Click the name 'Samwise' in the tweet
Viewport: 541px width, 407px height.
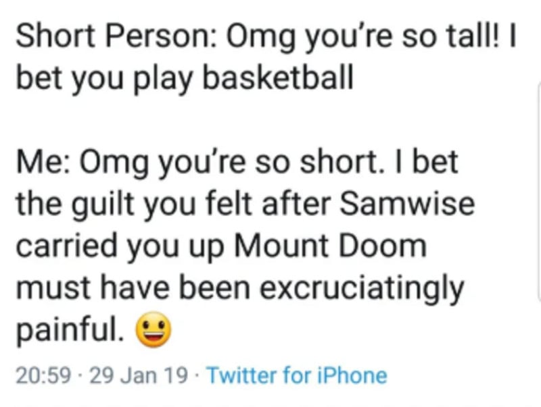pos(413,204)
